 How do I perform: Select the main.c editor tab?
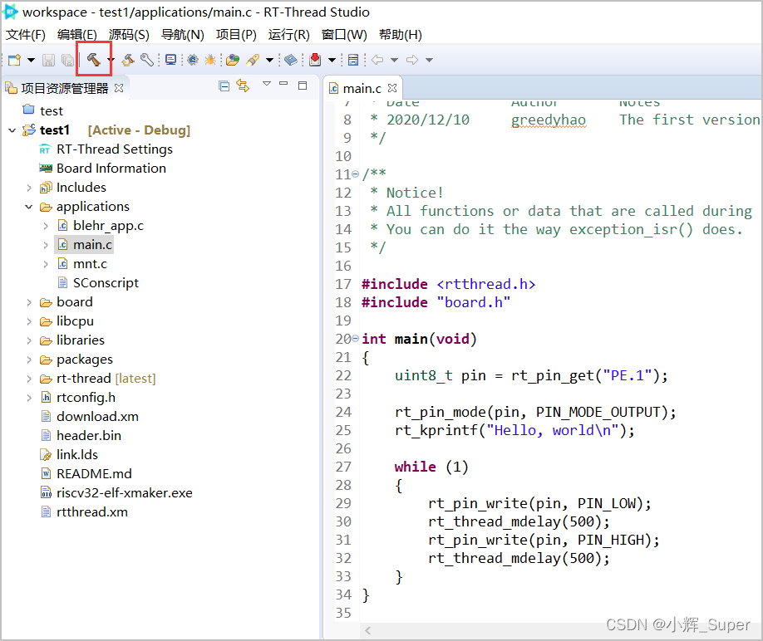pyautogui.click(x=362, y=89)
